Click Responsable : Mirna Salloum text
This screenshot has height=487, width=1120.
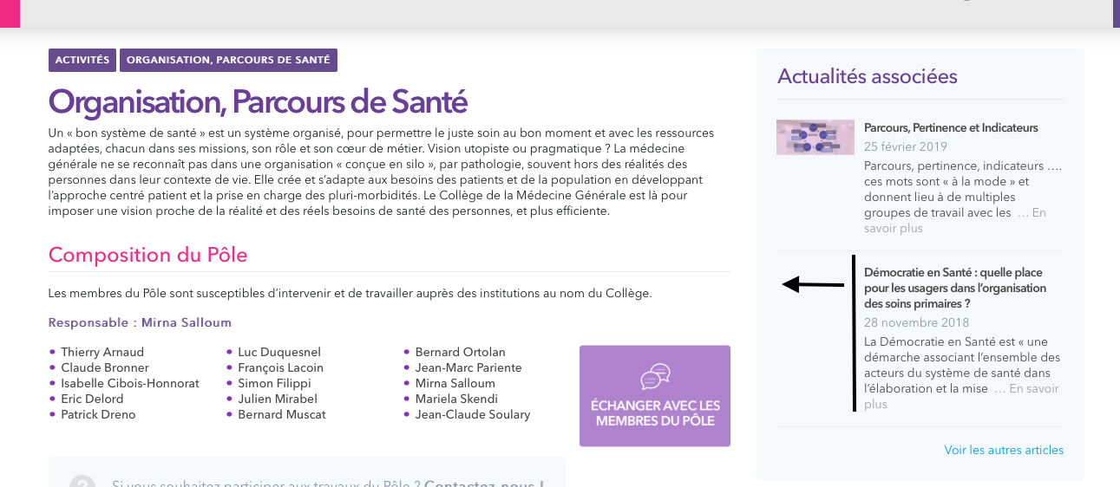tap(140, 322)
